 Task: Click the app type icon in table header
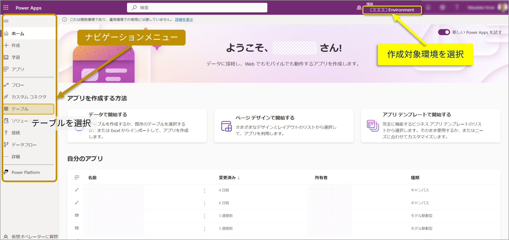click(77, 177)
